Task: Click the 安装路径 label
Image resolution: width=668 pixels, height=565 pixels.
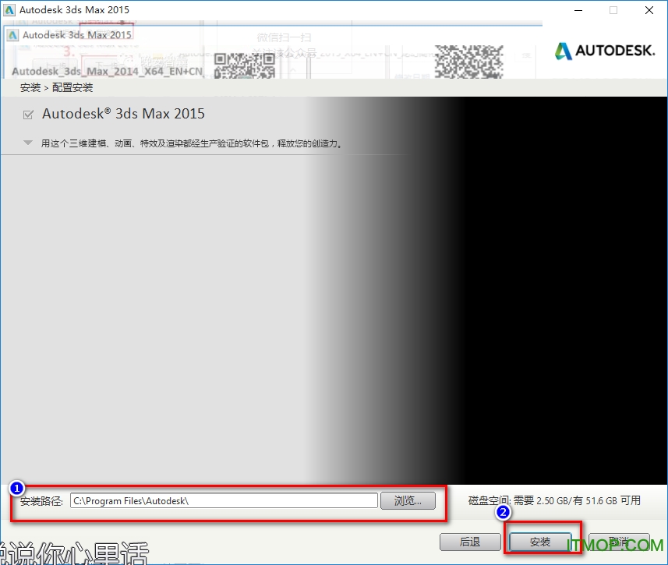Action: point(41,501)
